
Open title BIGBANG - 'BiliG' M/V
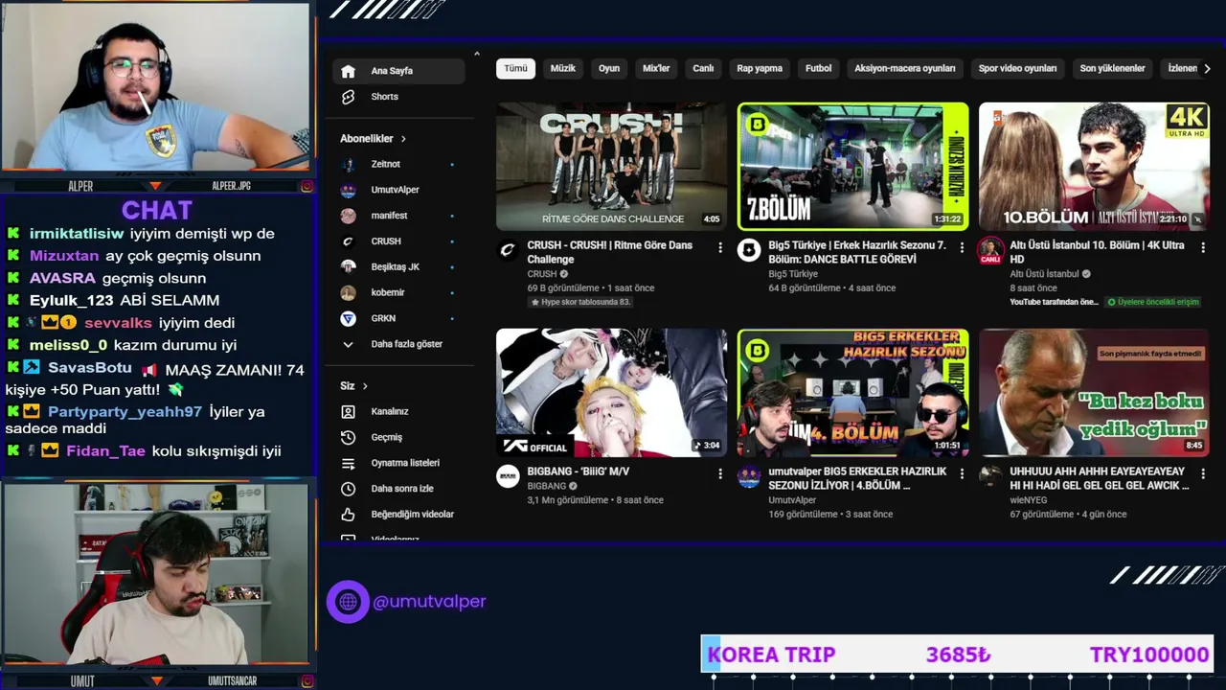tap(579, 471)
